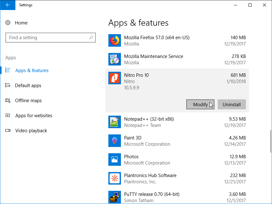Screen dimensions: 272x204
Task: Click the vertical scrollbar thumb
Action: click(x=271, y=141)
